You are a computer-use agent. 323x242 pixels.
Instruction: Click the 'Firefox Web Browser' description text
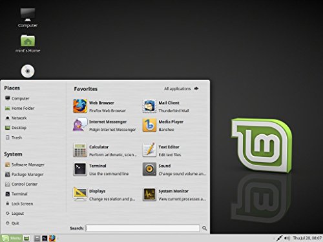(x=107, y=110)
